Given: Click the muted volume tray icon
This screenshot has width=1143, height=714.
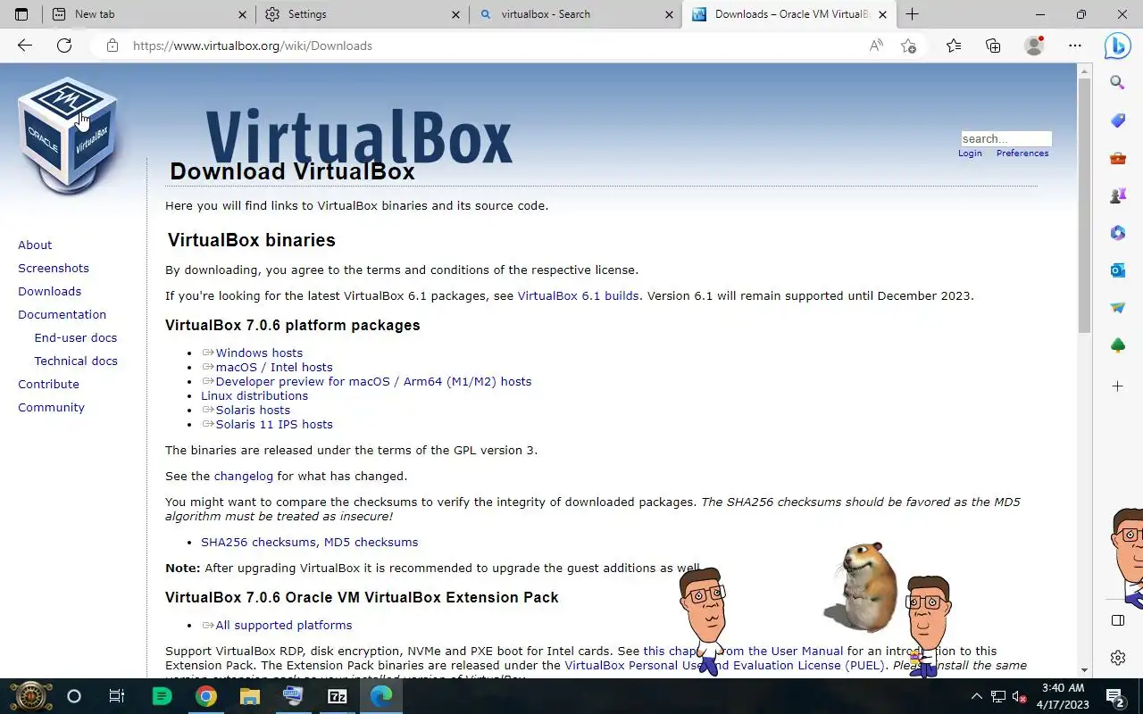Looking at the screenshot, I should tap(1018, 696).
